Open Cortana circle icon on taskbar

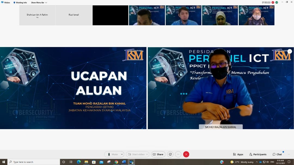[x=63, y=162]
